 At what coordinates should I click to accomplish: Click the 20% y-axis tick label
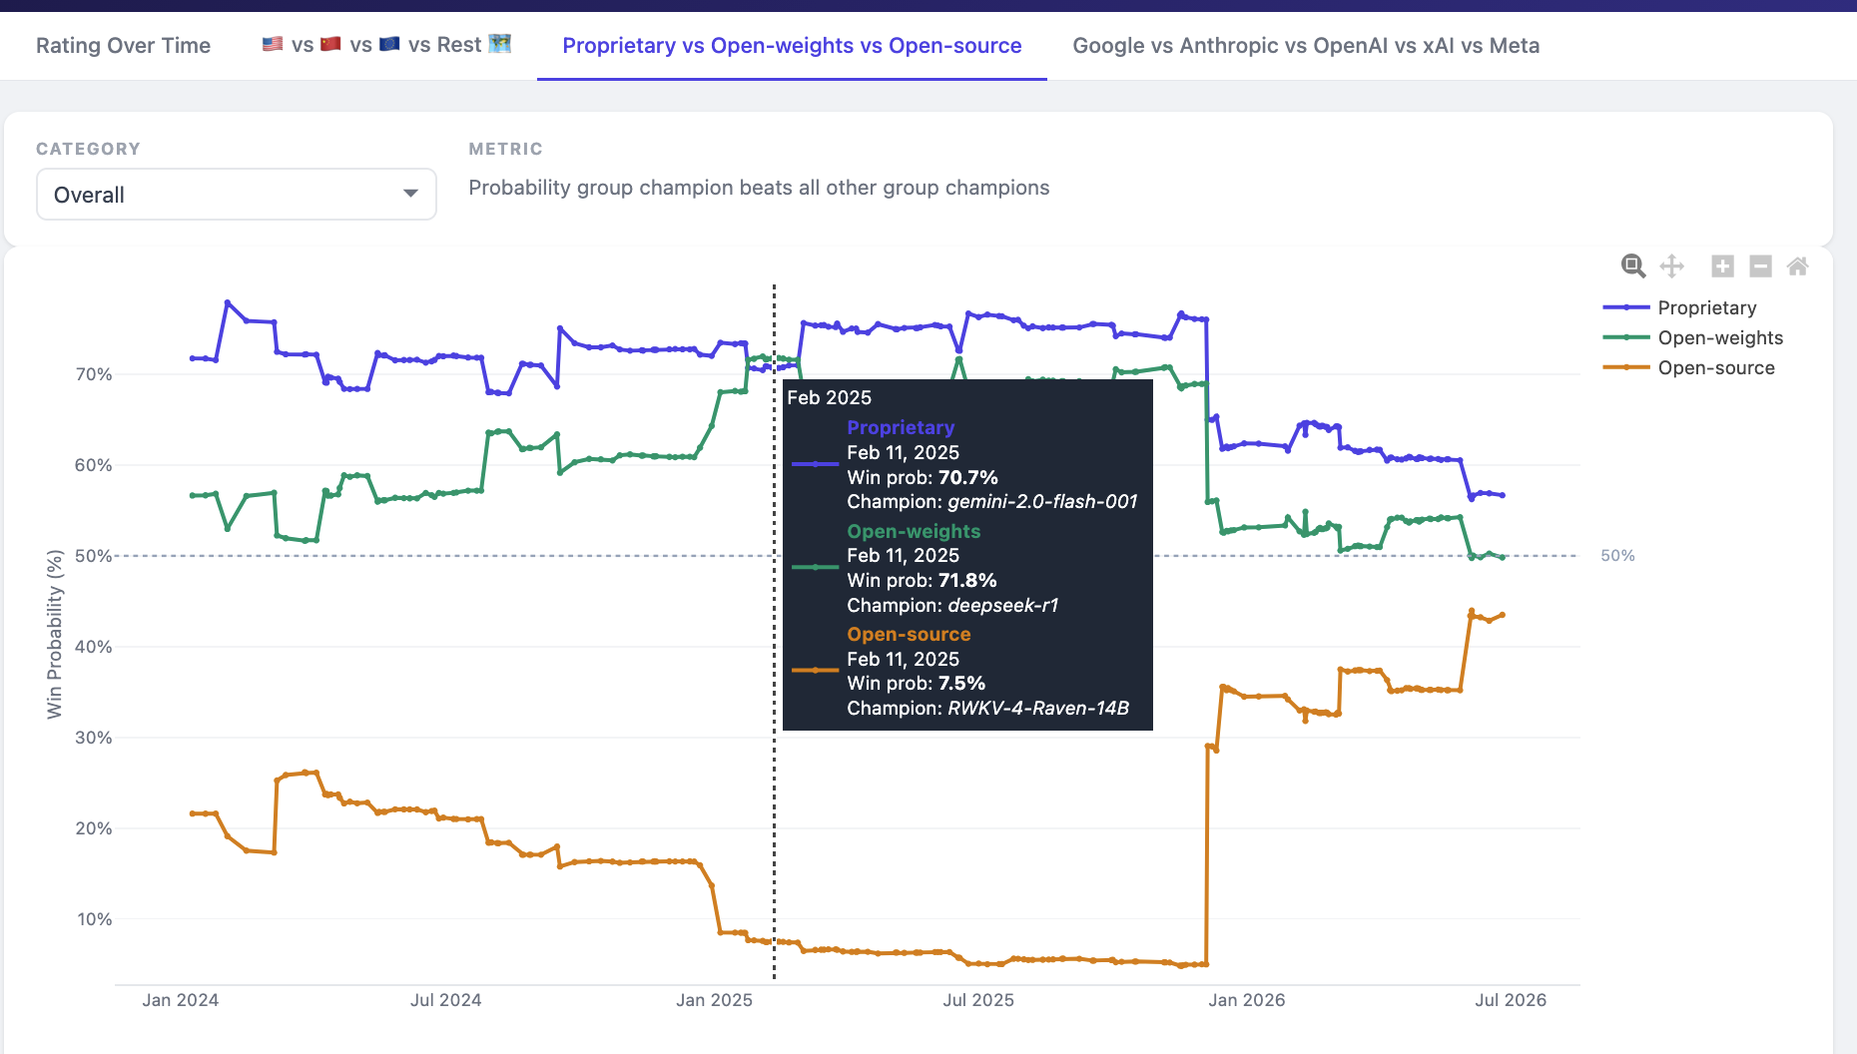pos(94,828)
